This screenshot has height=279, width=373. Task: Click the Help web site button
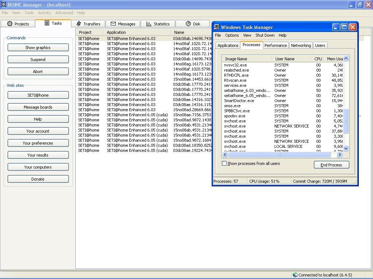coord(38,119)
